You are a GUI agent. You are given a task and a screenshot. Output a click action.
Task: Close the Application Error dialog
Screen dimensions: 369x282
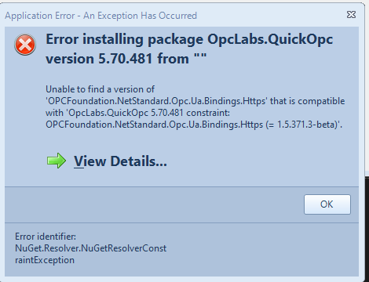click(x=351, y=15)
